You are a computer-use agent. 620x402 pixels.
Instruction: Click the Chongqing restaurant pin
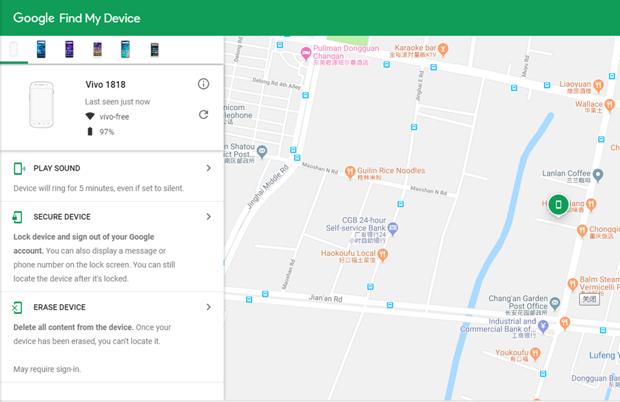582,231
